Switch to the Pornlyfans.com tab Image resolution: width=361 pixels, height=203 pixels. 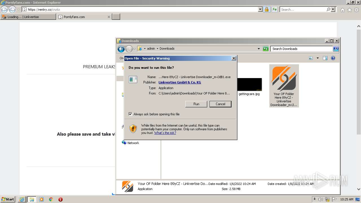tap(84, 17)
